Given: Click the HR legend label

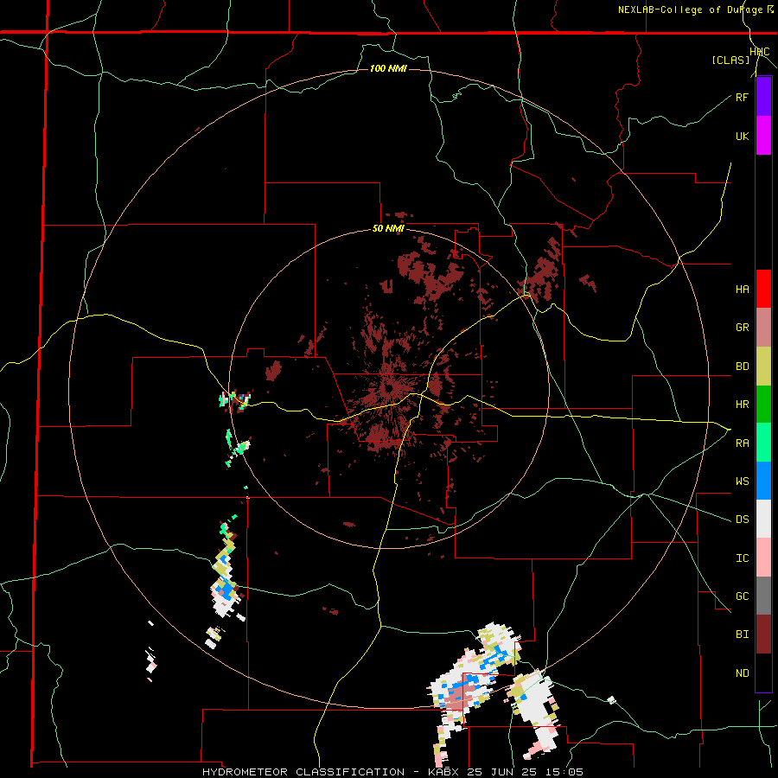Looking at the screenshot, I should [742, 405].
